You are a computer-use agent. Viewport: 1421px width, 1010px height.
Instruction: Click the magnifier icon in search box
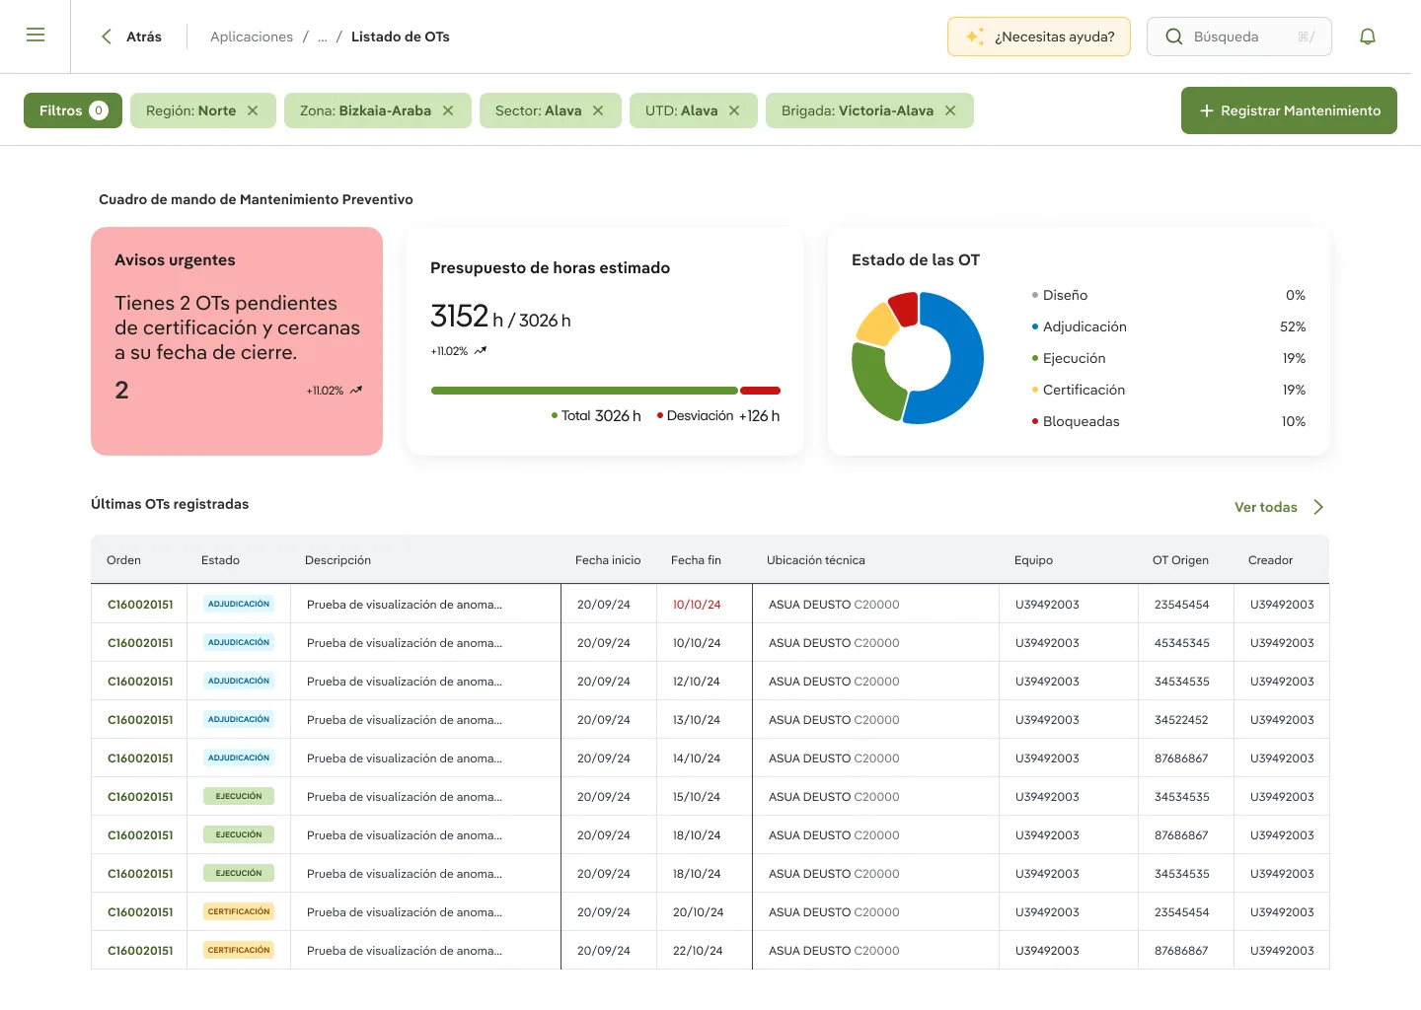coord(1174,36)
